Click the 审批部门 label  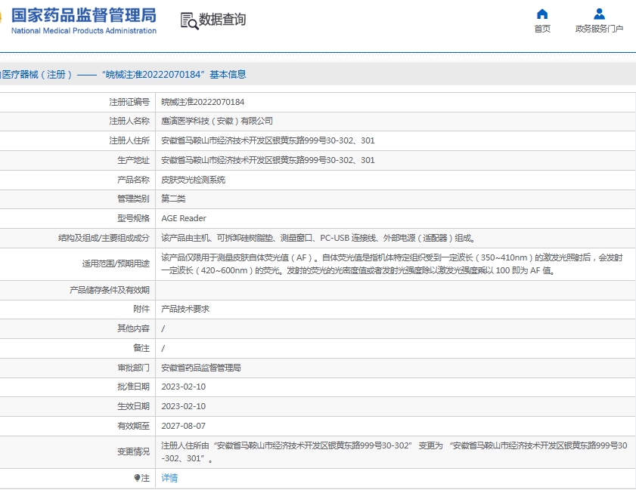point(133,368)
